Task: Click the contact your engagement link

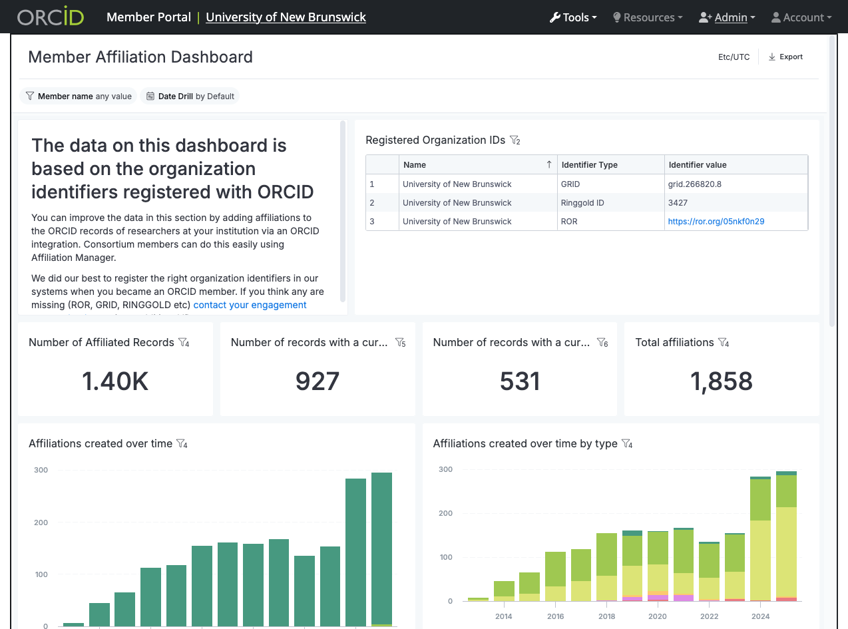Action: pyautogui.click(x=250, y=305)
